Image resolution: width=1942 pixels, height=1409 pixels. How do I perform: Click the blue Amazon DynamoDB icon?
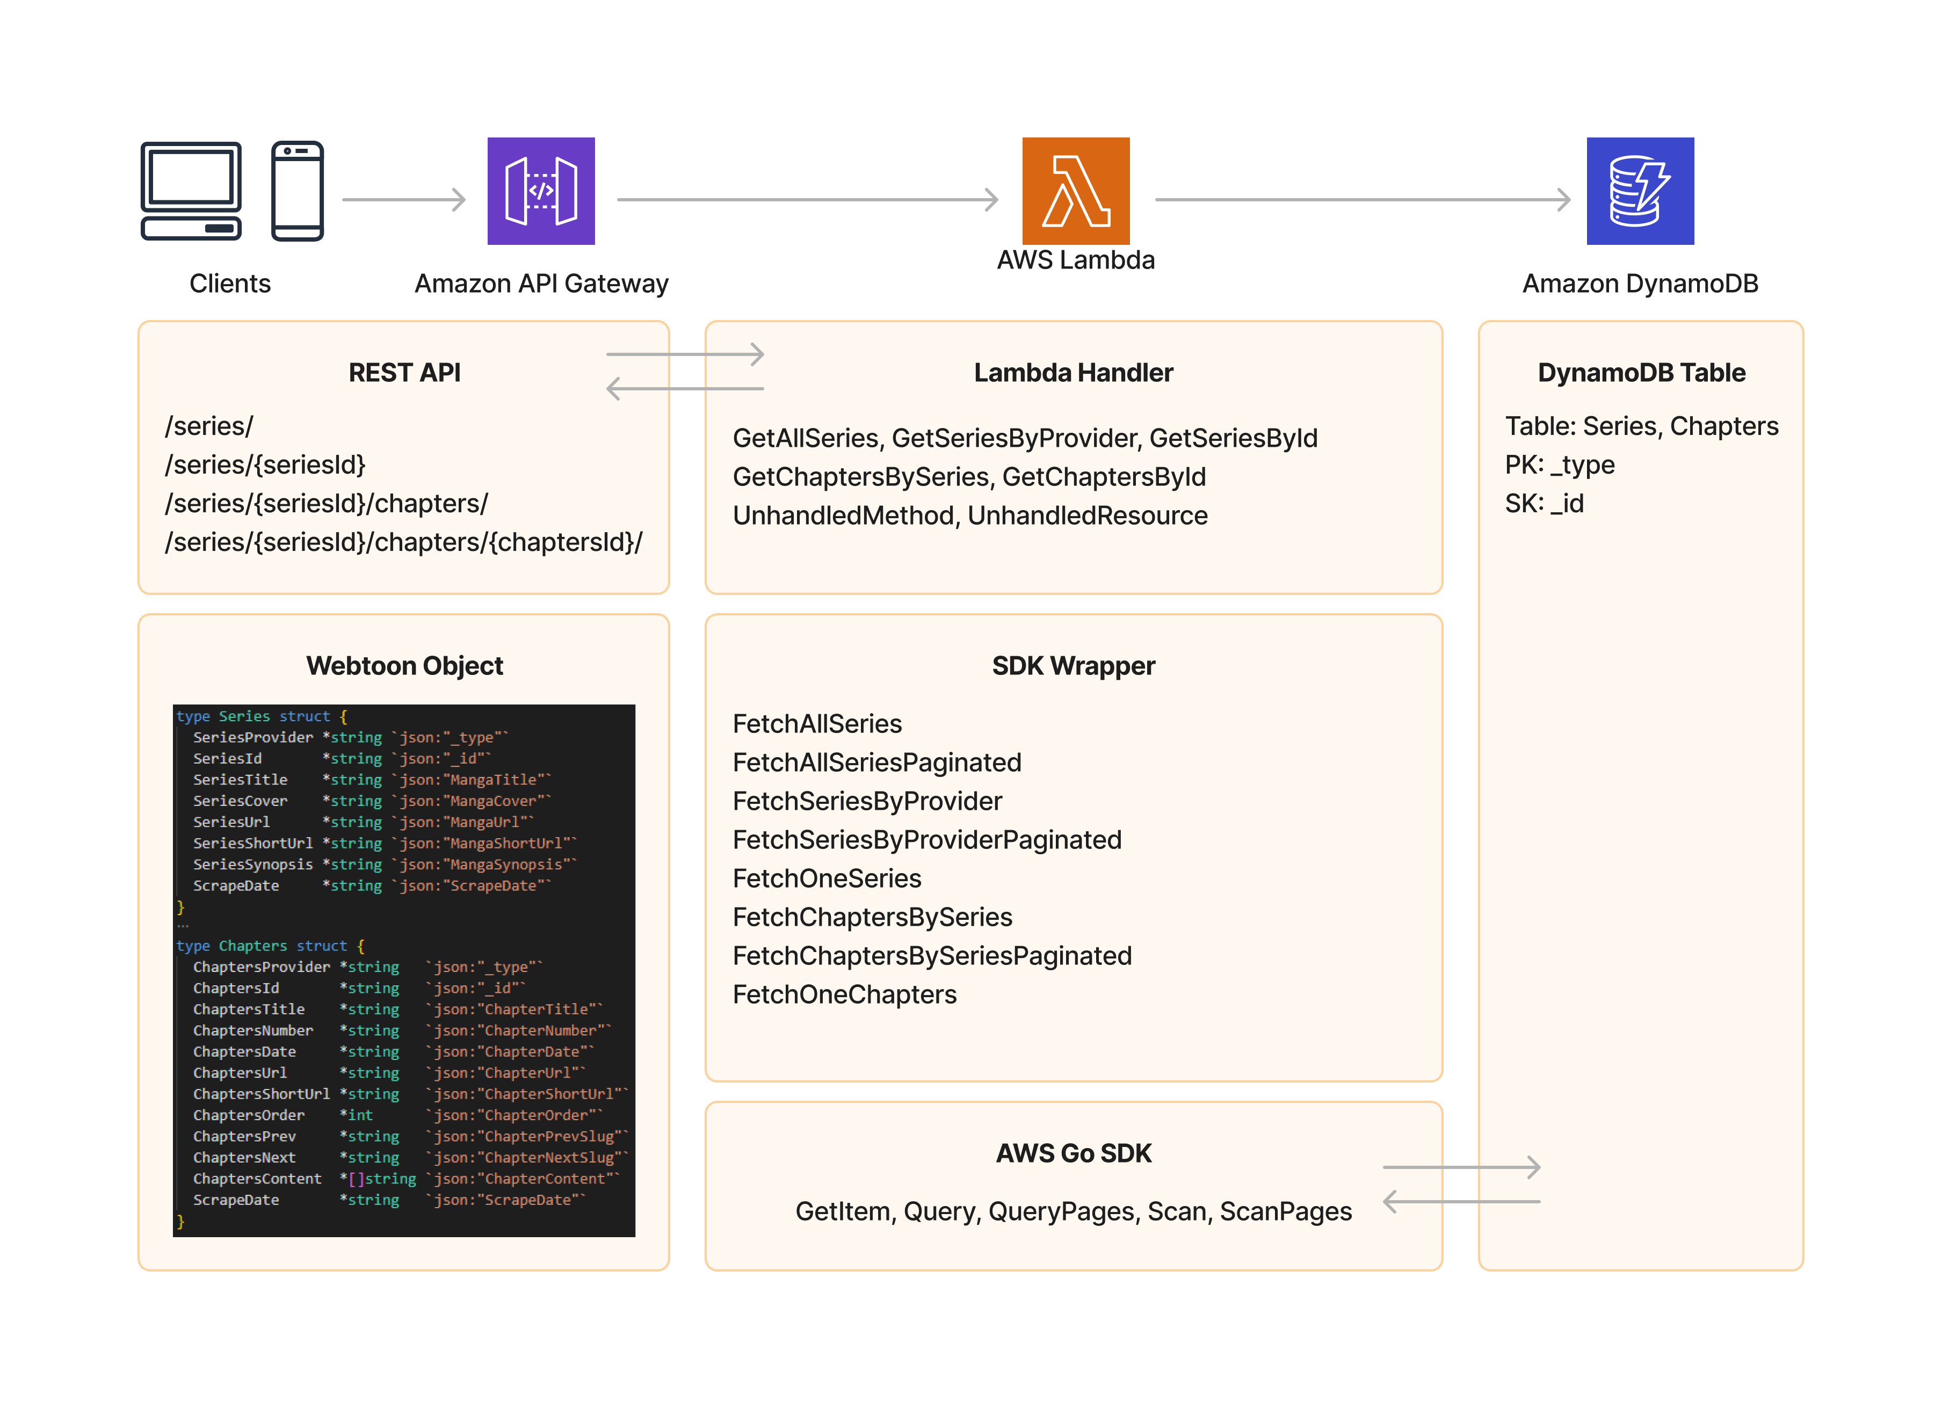1639,191
